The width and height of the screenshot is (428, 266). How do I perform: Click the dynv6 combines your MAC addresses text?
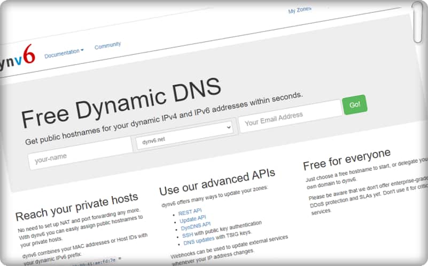coord(85,249)
